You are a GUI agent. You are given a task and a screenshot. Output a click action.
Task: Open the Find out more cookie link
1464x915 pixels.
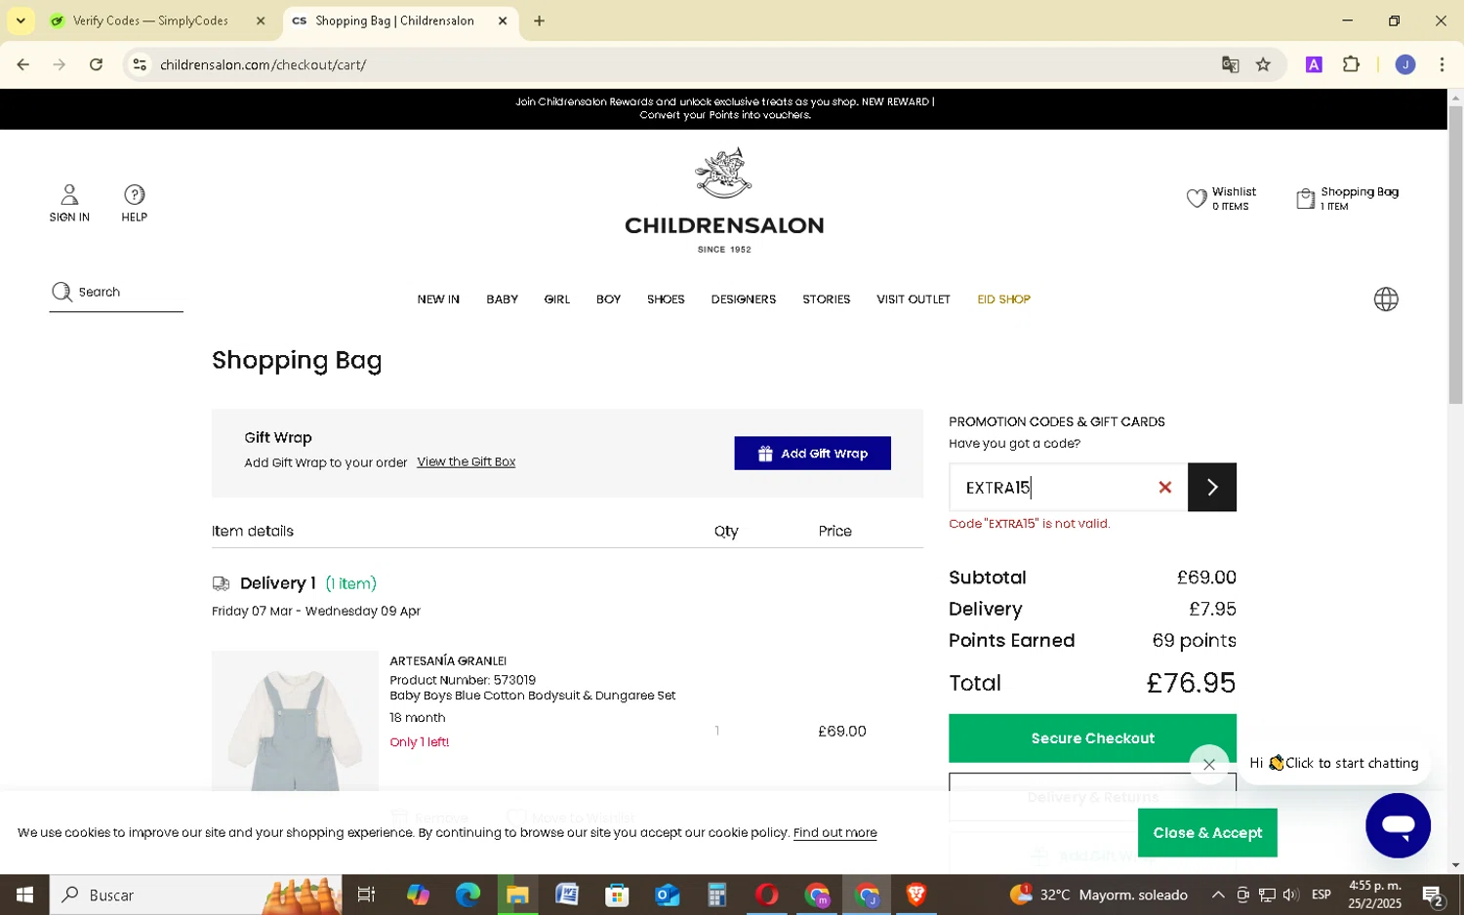pos(834,833)
